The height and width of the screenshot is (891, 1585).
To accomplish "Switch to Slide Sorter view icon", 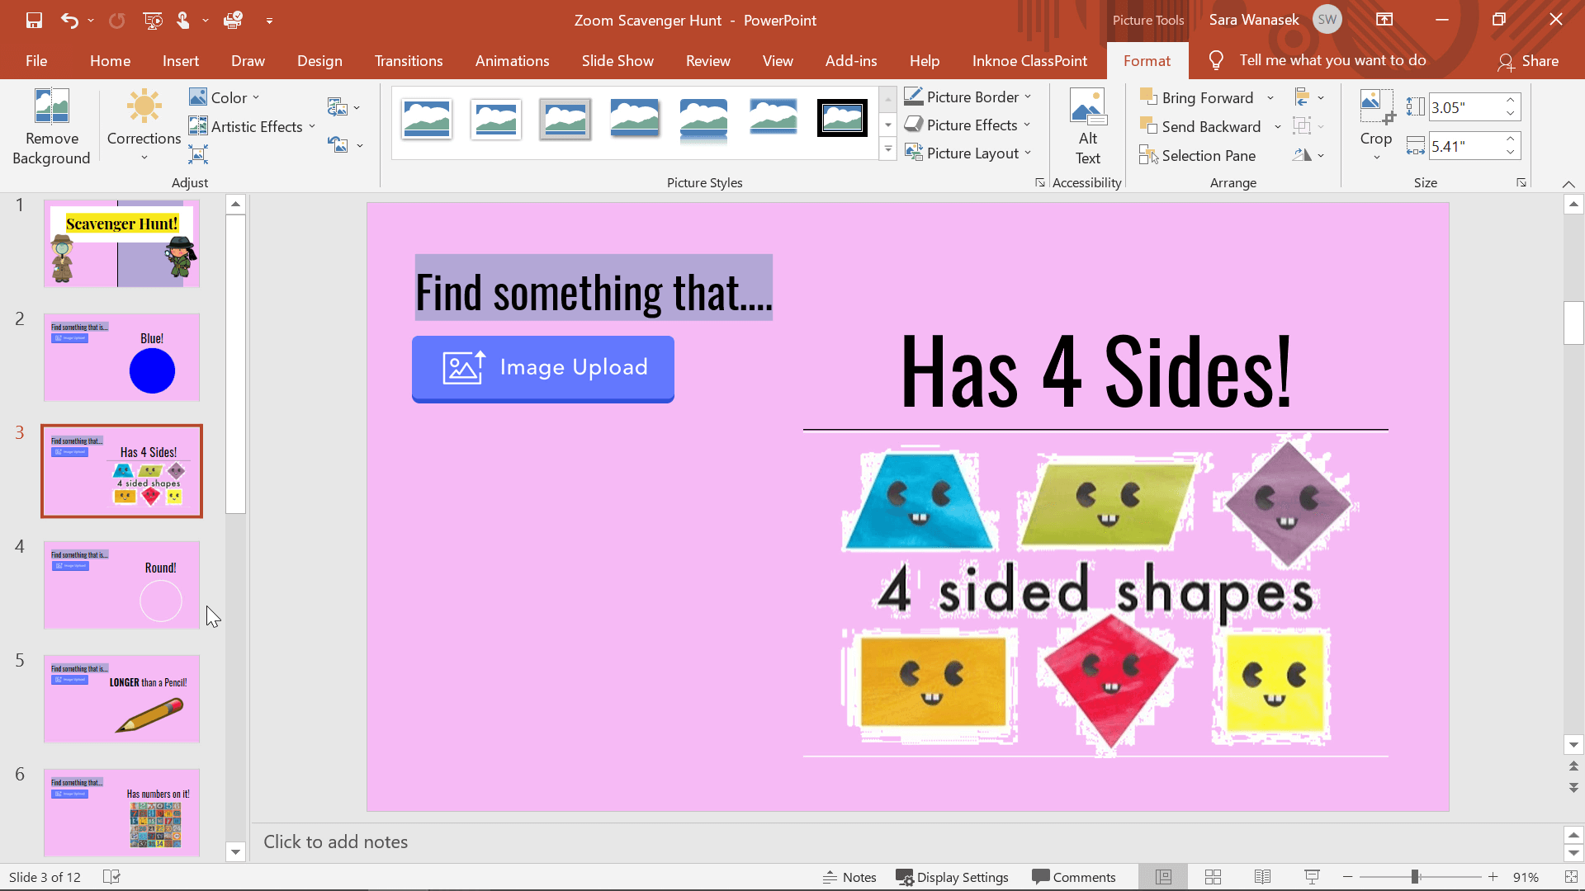I will 1213,877.
